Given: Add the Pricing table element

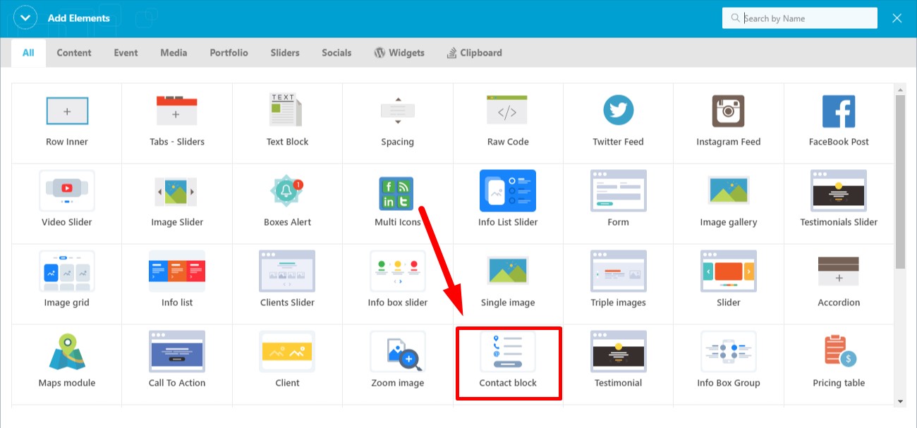Looking at the screenshot, I should click(838, 361).
